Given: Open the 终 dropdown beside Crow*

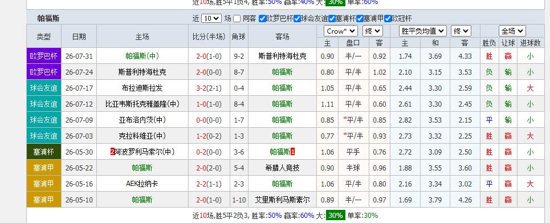Looking at the screenshot, I should pyautogui.click(x=373, y=31).
